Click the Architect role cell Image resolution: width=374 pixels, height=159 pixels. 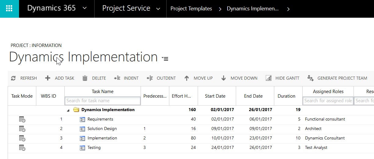313,128
